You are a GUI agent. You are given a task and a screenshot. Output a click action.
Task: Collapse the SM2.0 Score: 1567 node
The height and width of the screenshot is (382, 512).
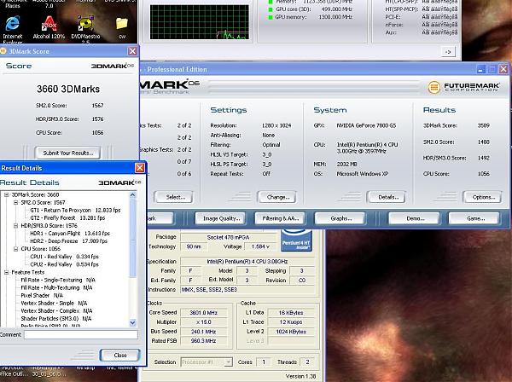tap(15, 203)
